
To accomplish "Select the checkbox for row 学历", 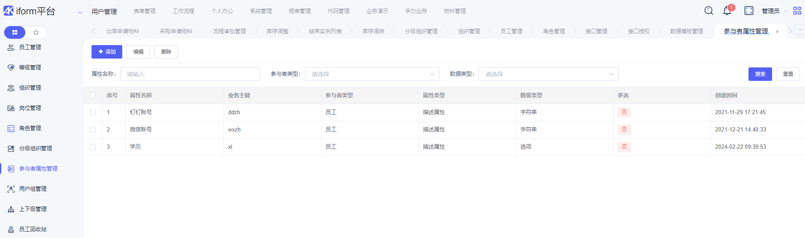I will 93,147.
